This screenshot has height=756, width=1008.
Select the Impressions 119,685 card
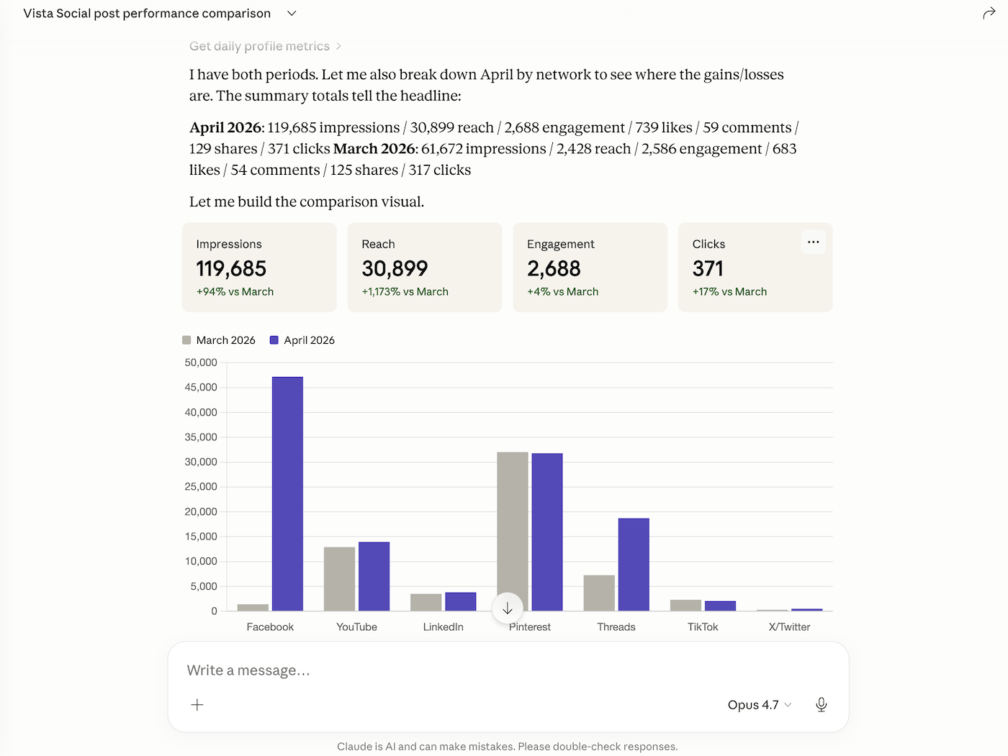tap(259, 268)
